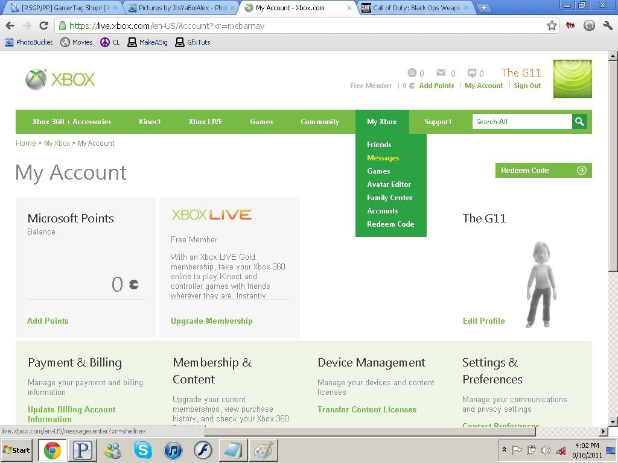
Task: Open a new tab with the plus button
Action: (483, 7)
